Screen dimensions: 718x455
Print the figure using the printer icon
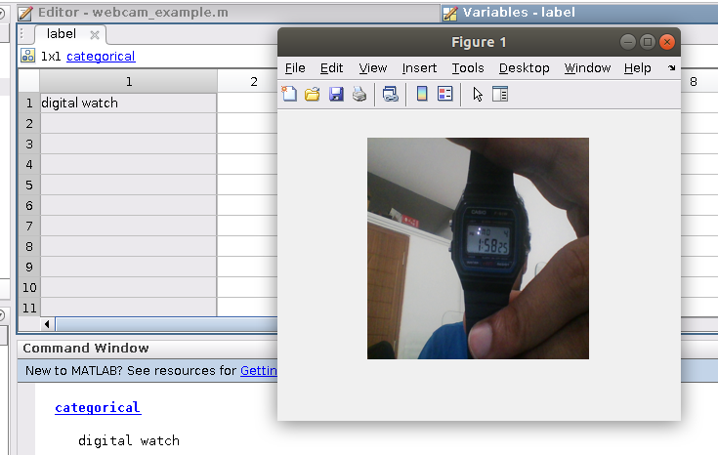[359, 95]
